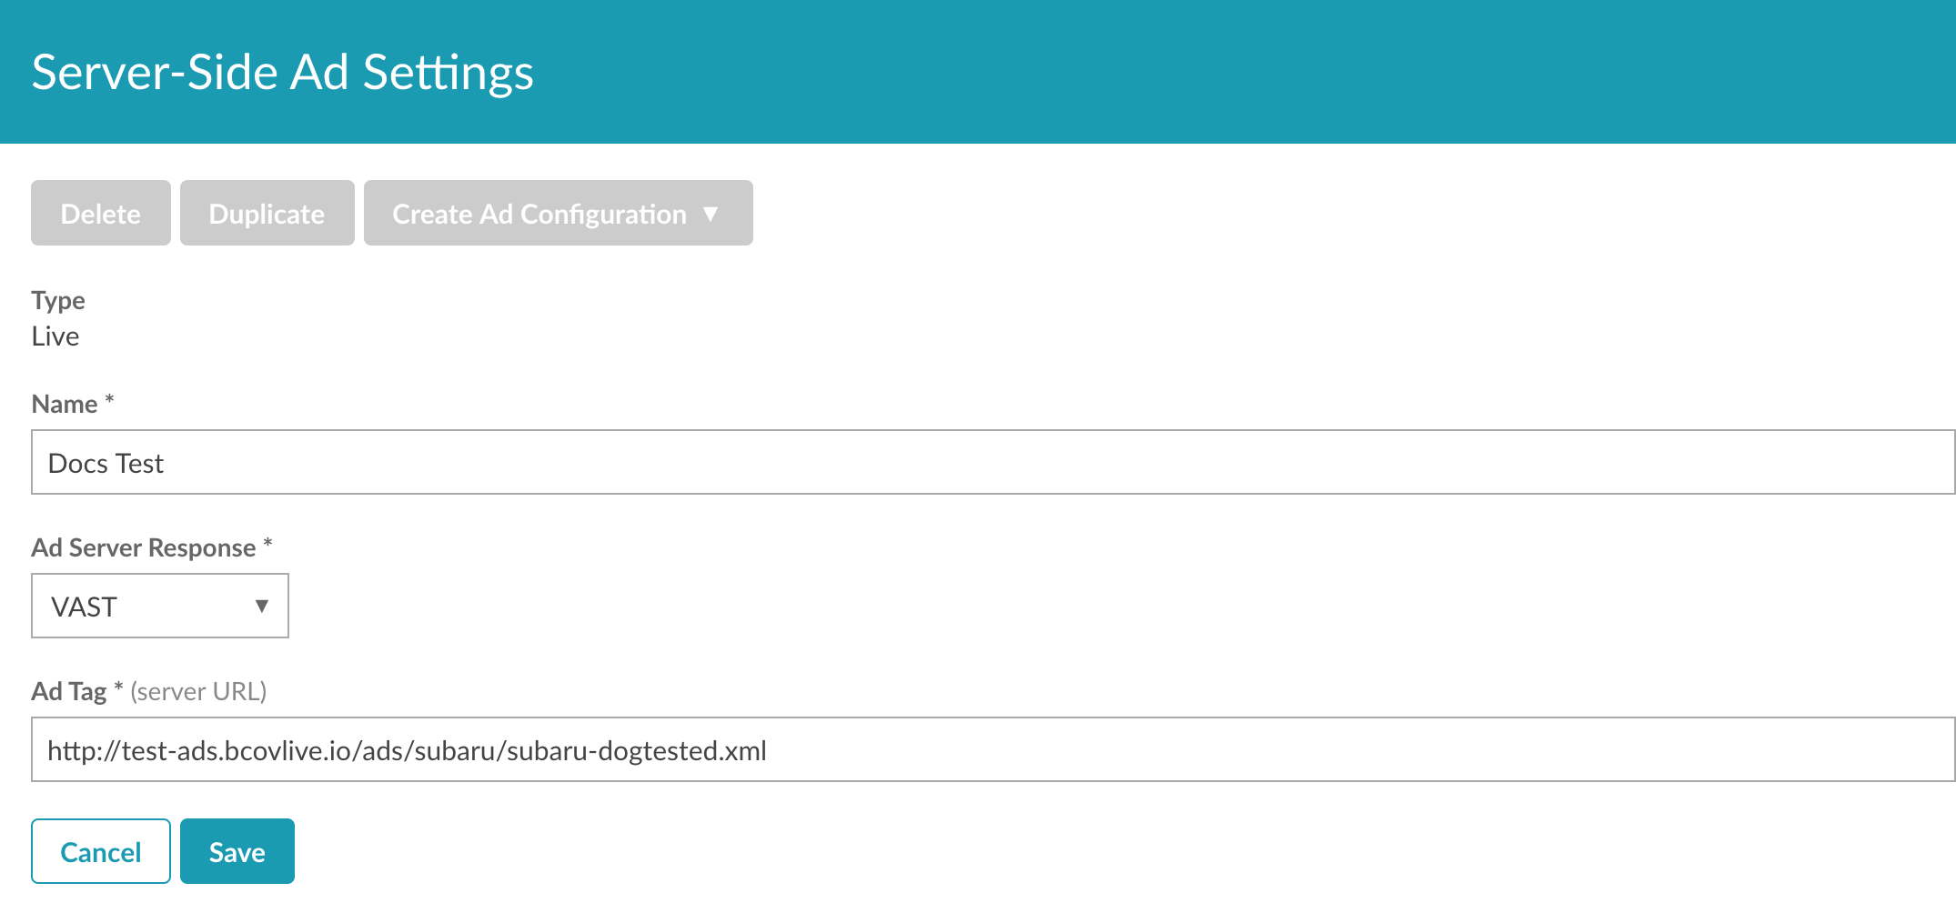The height and width of the screenshot is (913, 1956).
Task: Click the Ad Tag label
Action: click(69, 691)
